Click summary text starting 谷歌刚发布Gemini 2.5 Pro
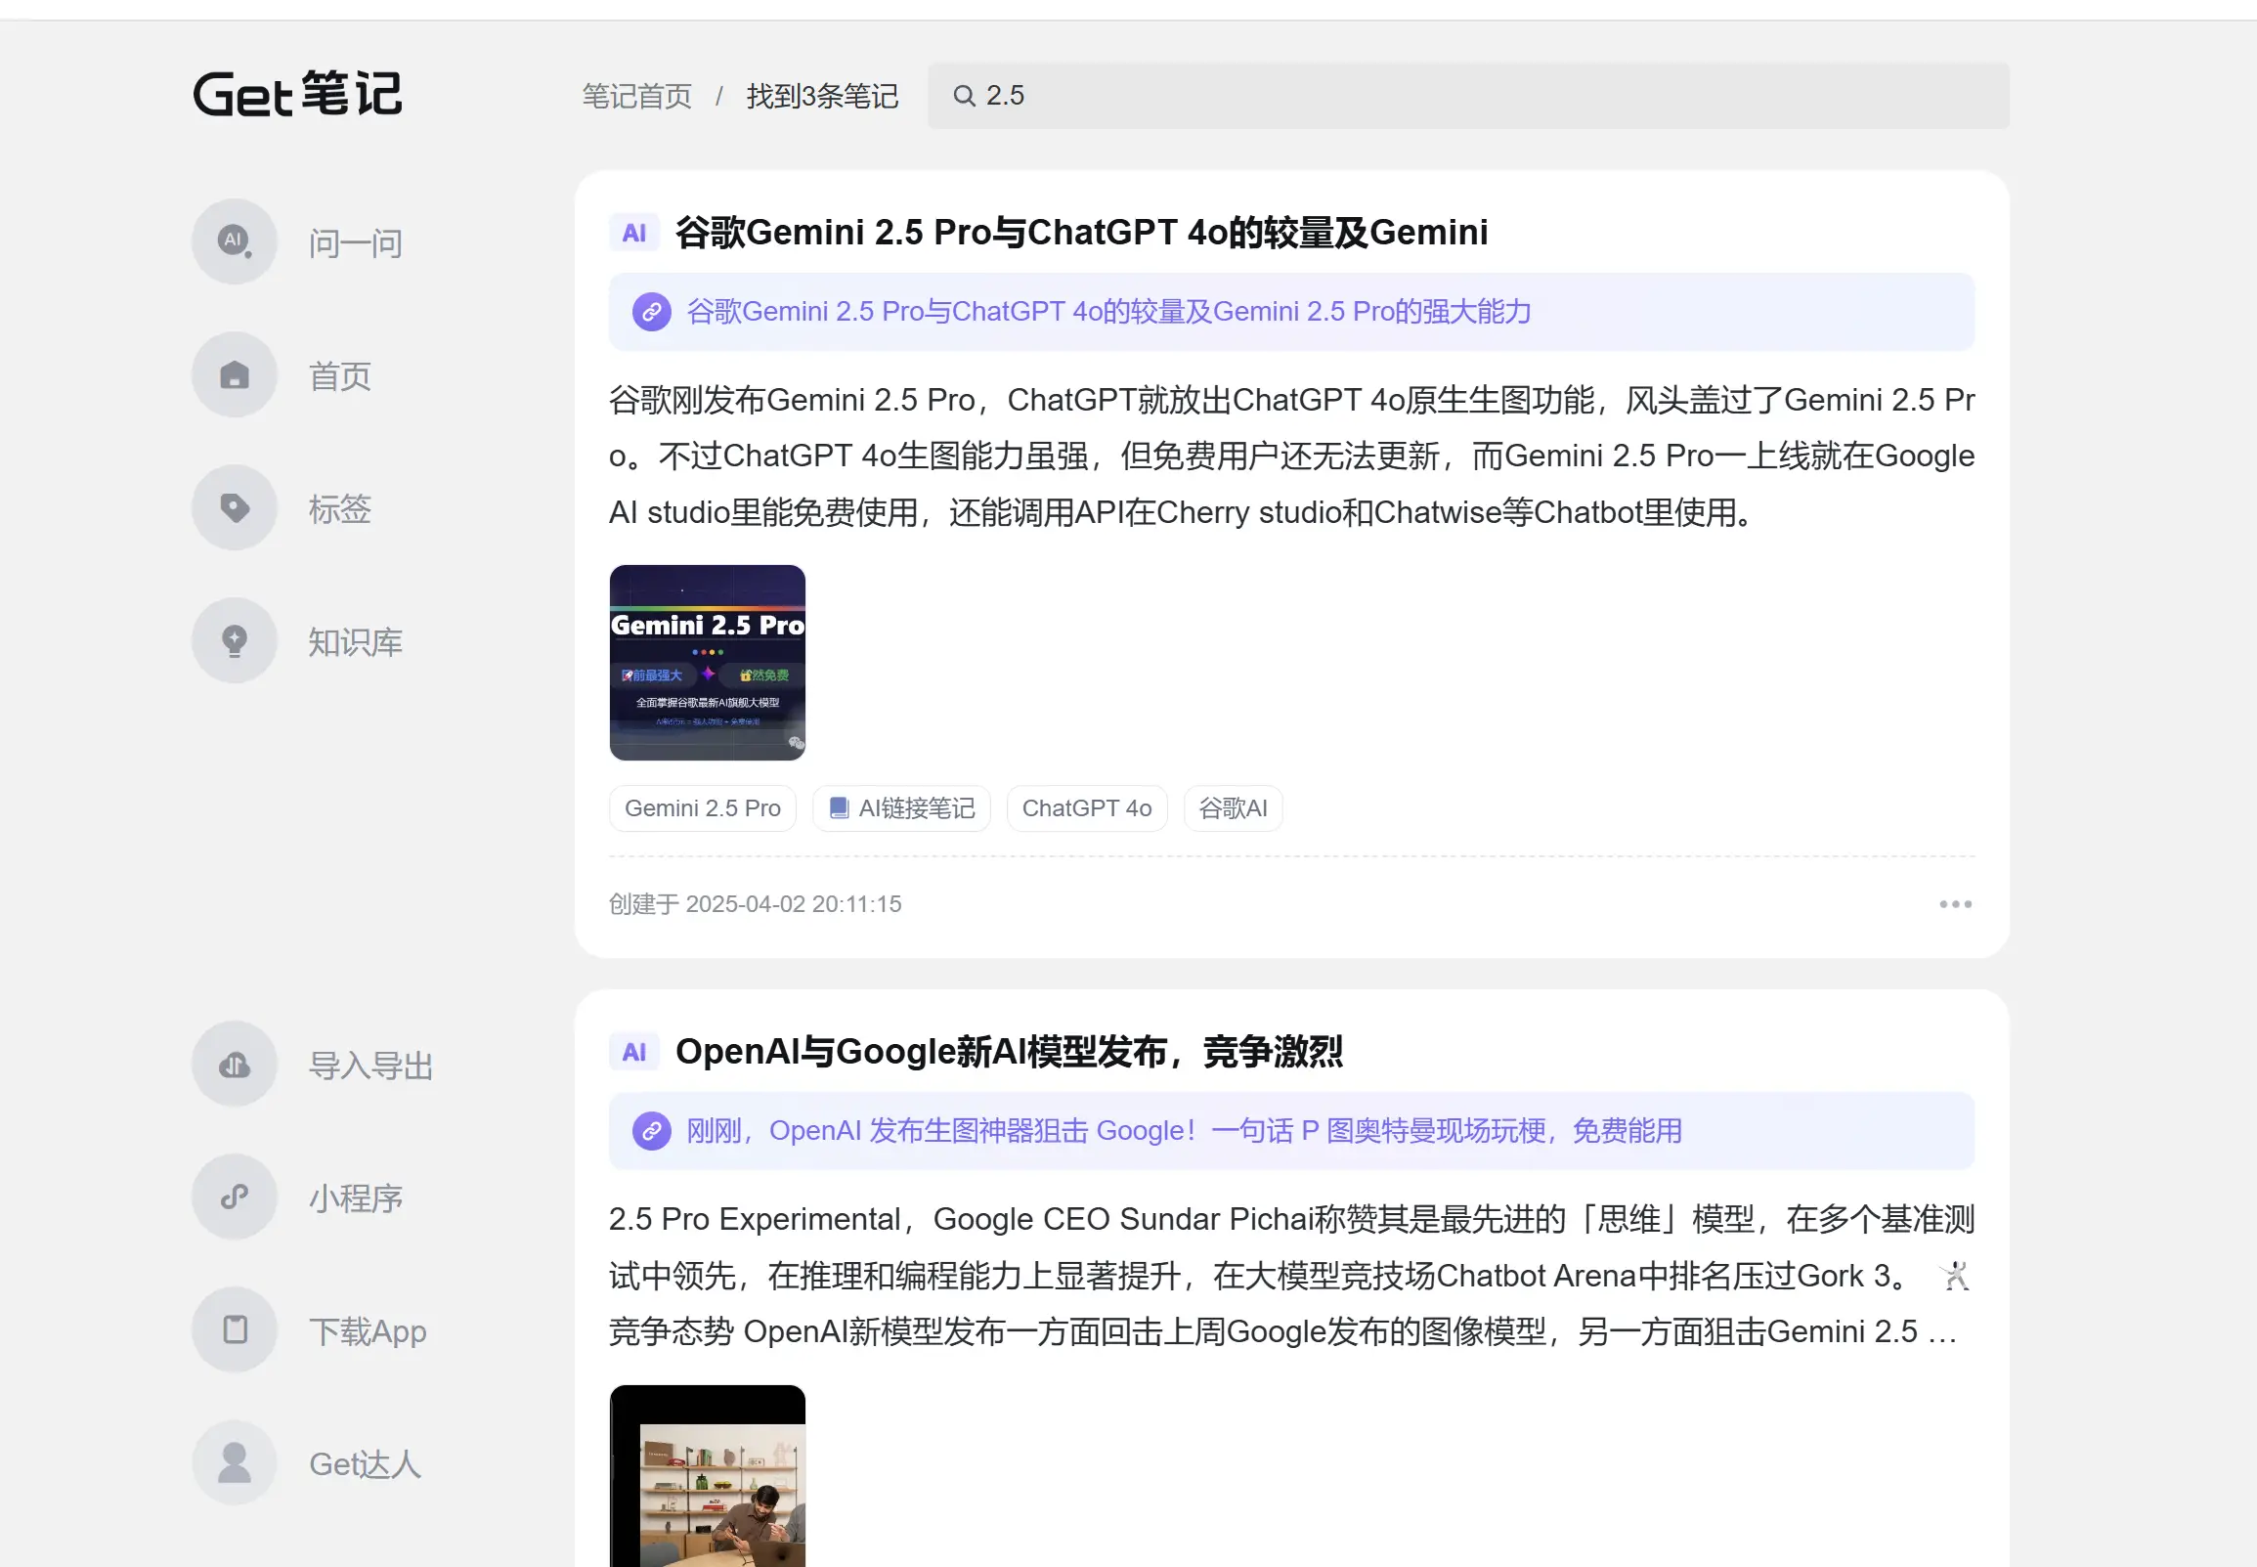This screenshot has width=2257, height=1567. 1292,457
